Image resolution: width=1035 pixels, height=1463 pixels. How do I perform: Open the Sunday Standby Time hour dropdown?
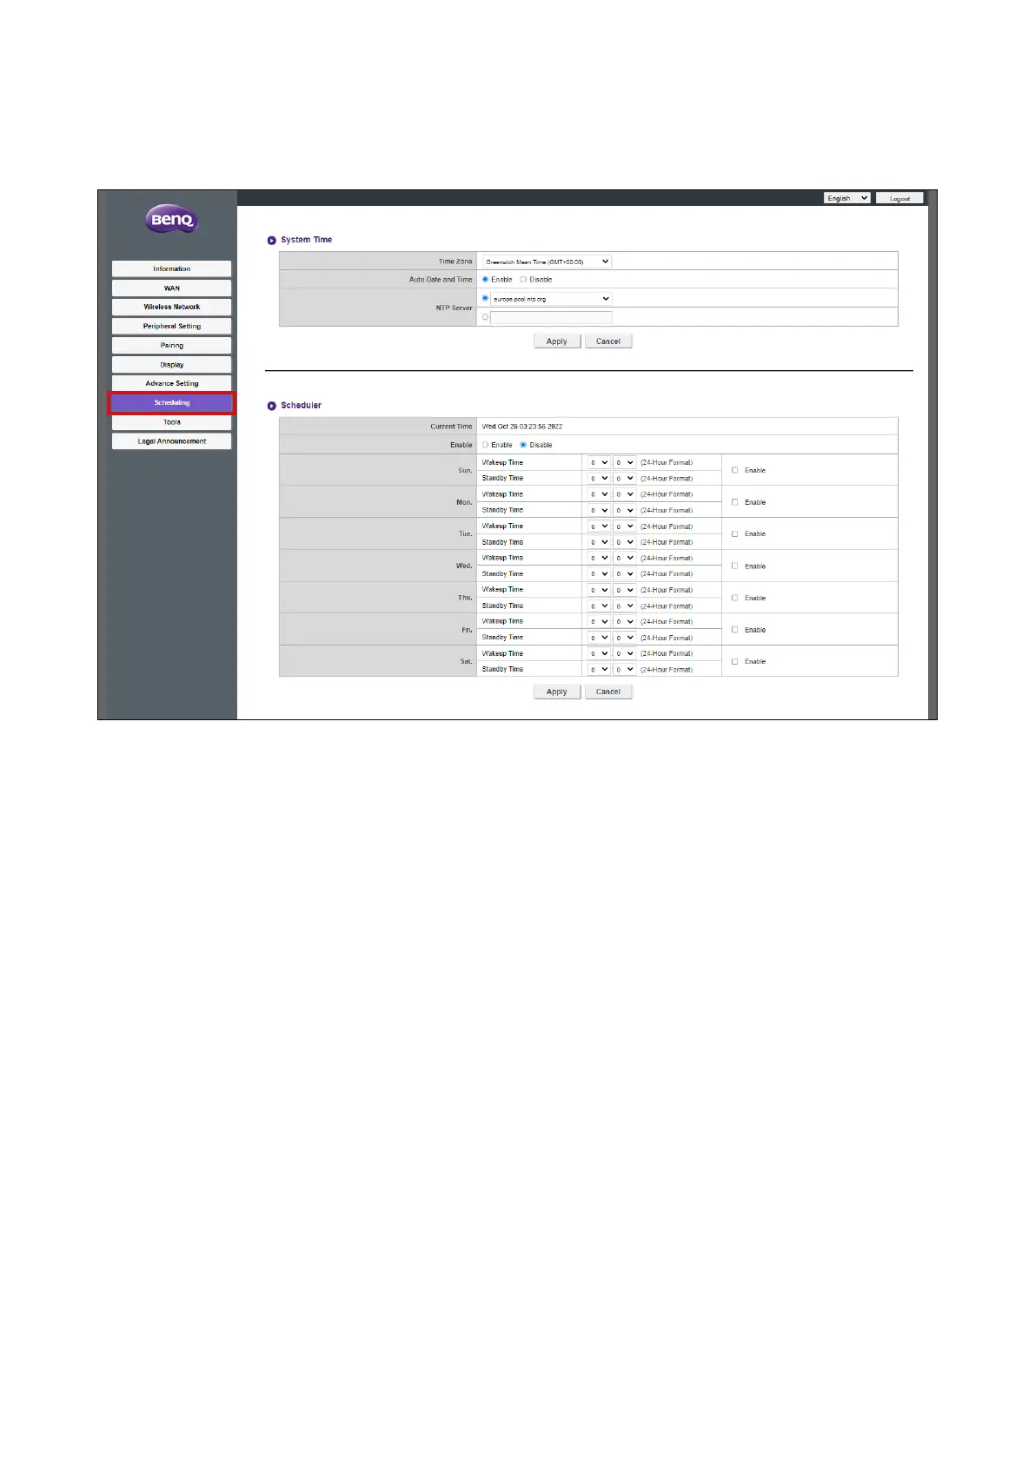(599, 479)
